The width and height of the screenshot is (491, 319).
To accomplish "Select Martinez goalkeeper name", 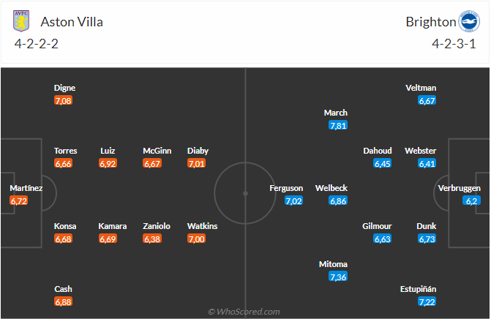I will 26,188.
